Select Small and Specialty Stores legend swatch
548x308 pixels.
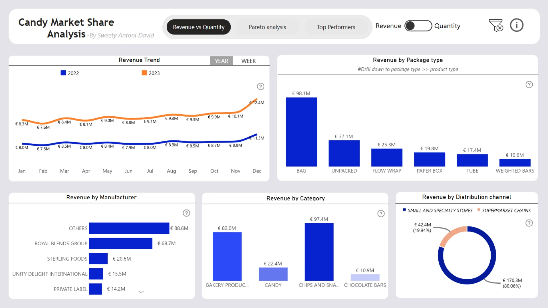pyautogui.click(x=404, y=210)
